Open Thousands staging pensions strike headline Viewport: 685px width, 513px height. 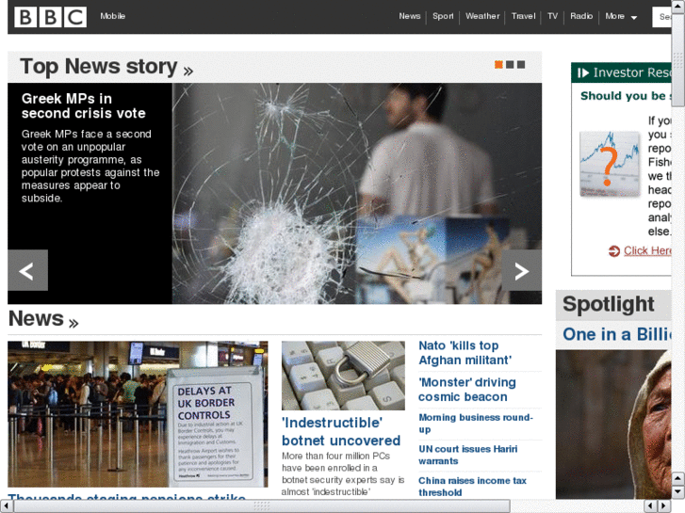[127, 496]
